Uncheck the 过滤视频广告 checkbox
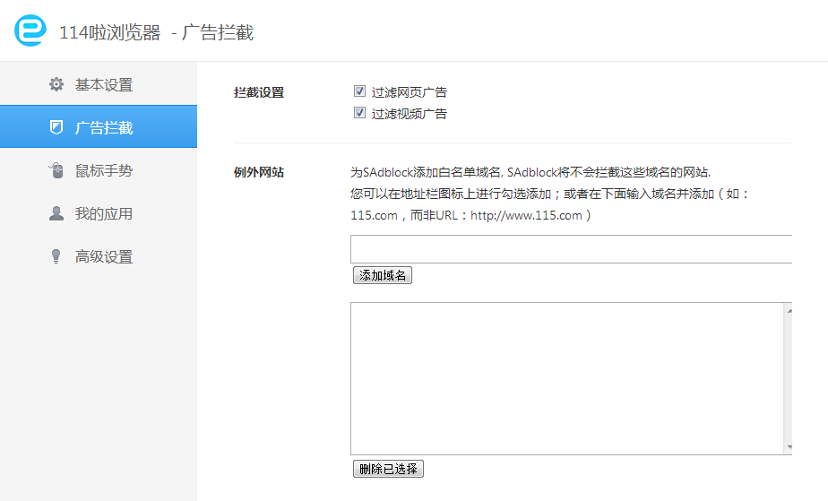This screenshot has height=501, width=828. (359, 113)
